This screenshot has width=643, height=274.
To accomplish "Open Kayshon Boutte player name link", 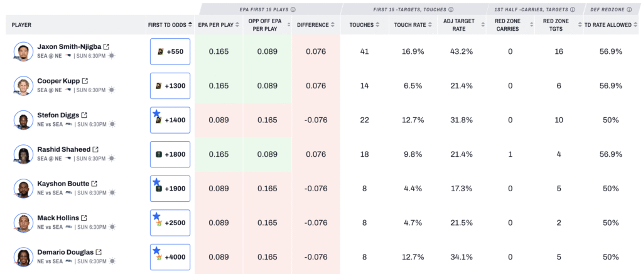I will click(63, 184).
